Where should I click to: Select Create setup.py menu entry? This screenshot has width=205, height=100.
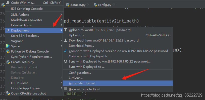click(34, 62)
